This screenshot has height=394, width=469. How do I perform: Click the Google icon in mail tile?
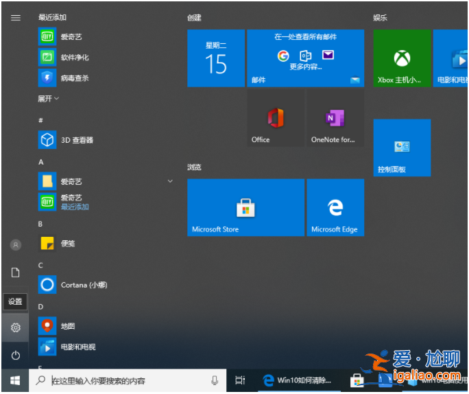(283, 56)
